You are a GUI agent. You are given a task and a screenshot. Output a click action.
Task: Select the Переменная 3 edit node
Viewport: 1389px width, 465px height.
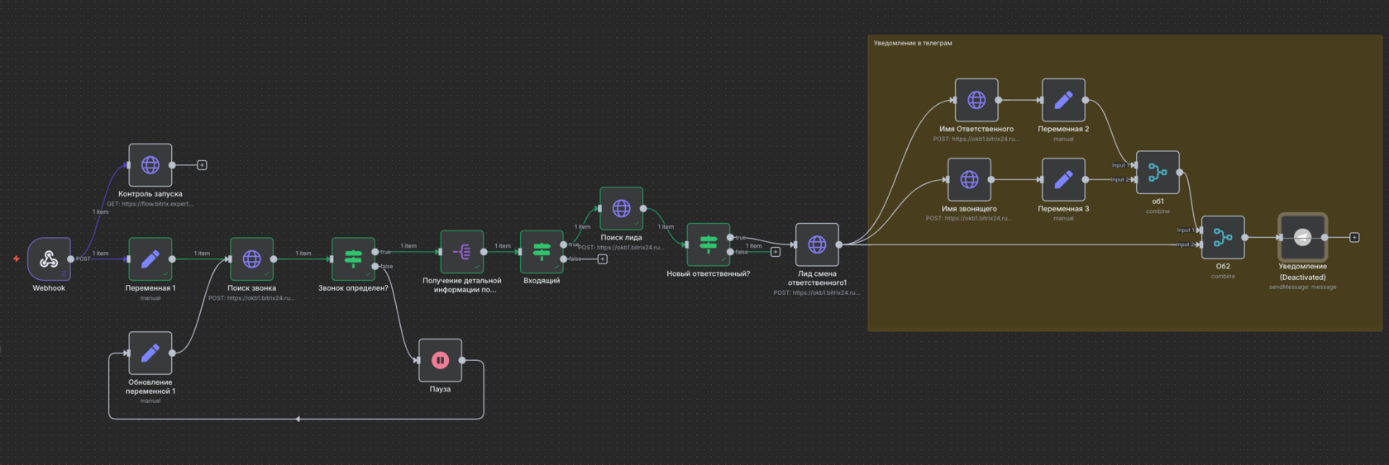click(1063, 179)
